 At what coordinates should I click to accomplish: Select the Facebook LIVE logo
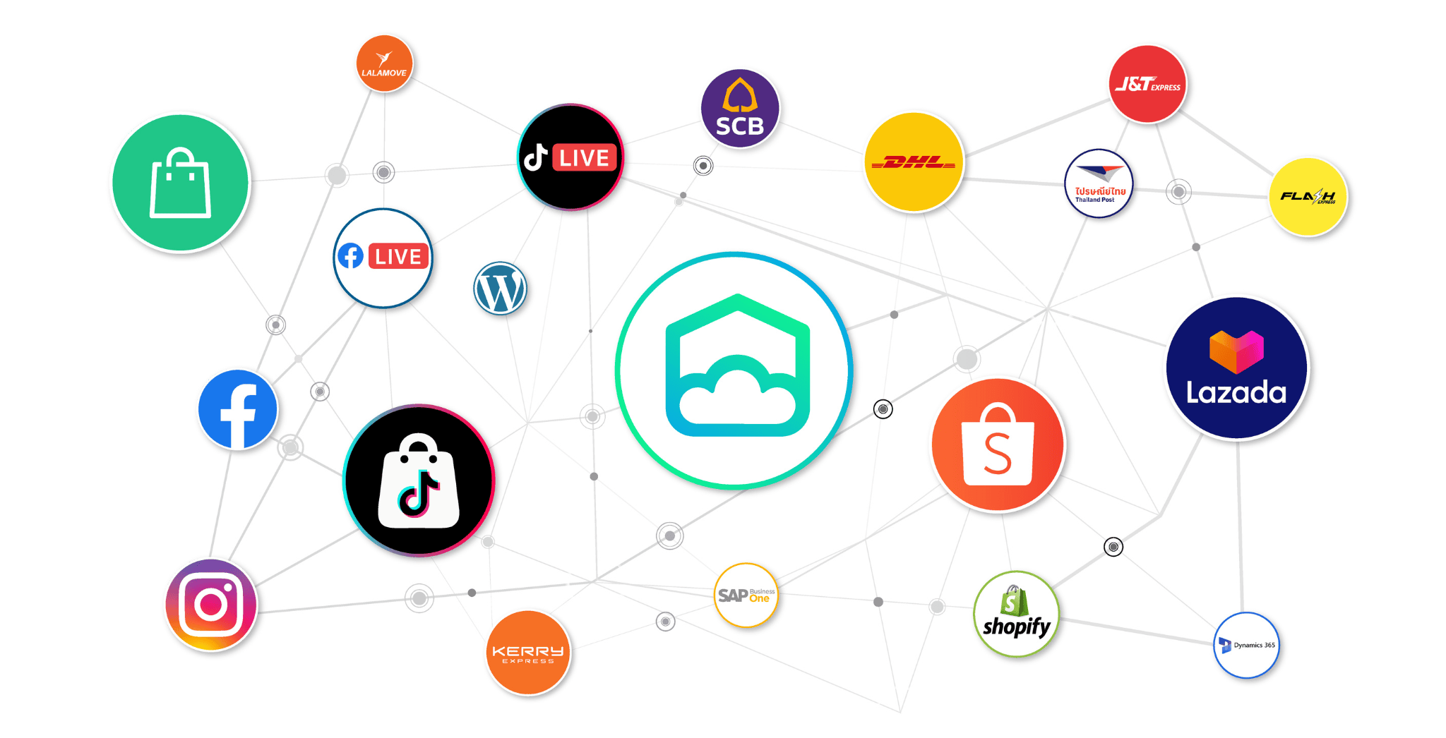click(x=383, y=258)
